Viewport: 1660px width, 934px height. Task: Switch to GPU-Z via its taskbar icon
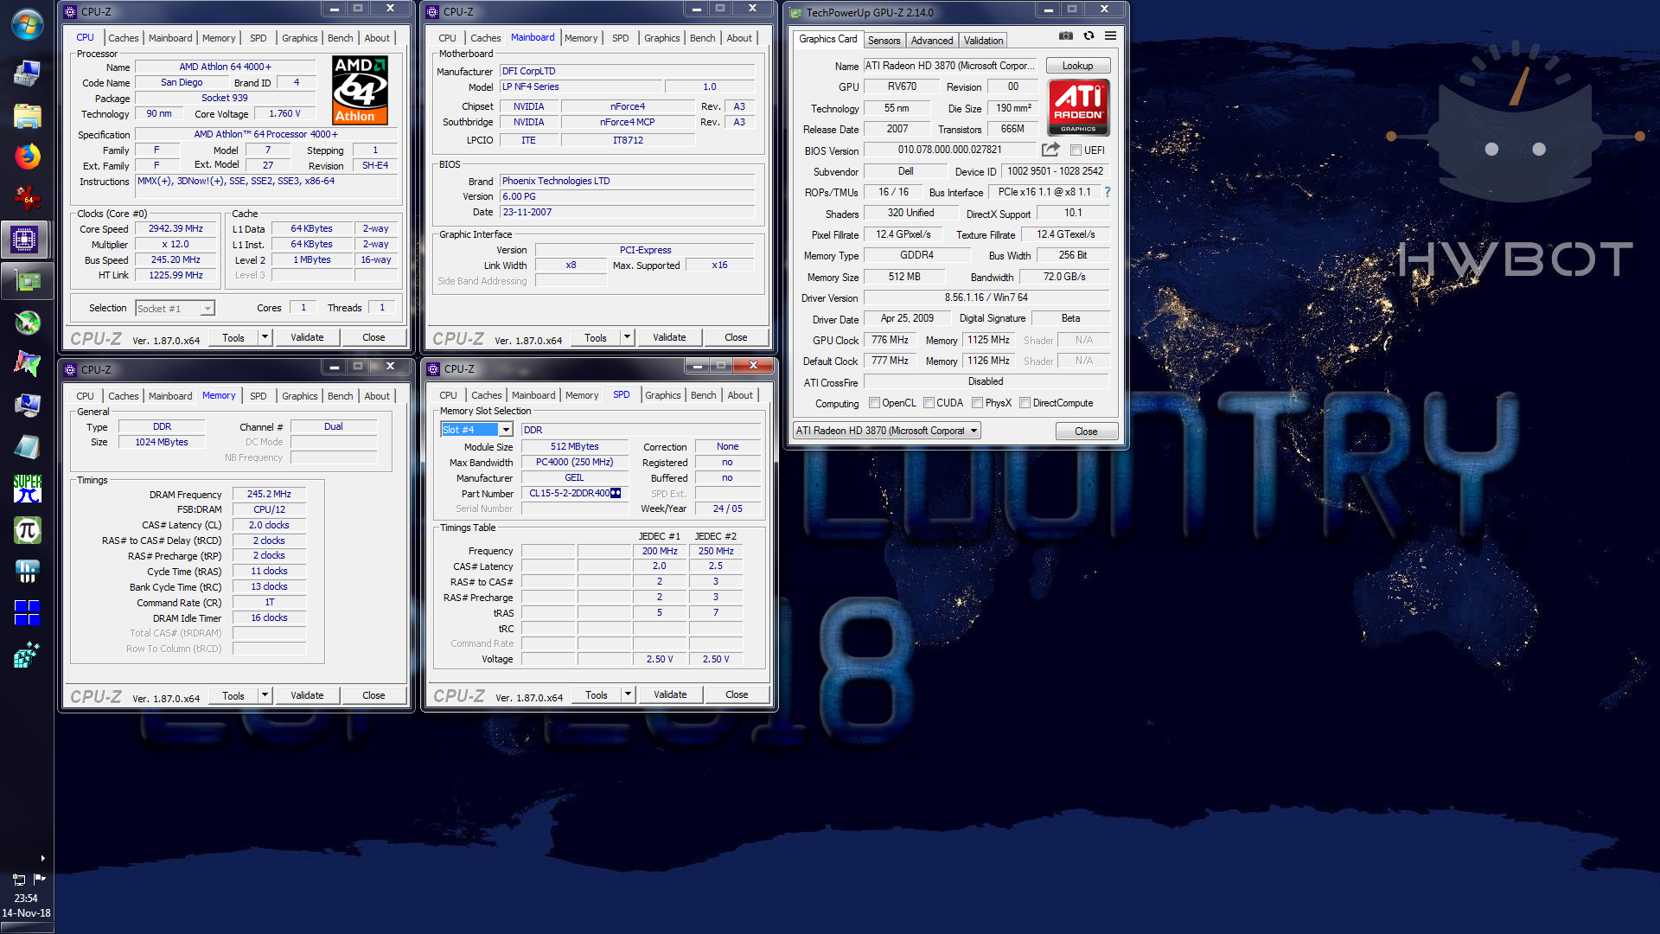click(27, 281)
